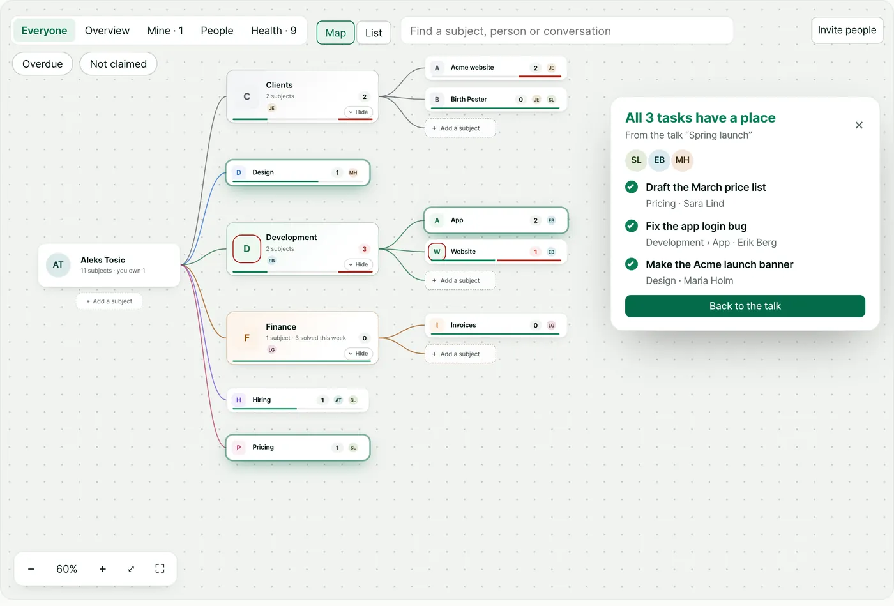Screen dimensions: 894x606
Task: Click the W icon on the Website subject
Action: click(x=437, y=252)
